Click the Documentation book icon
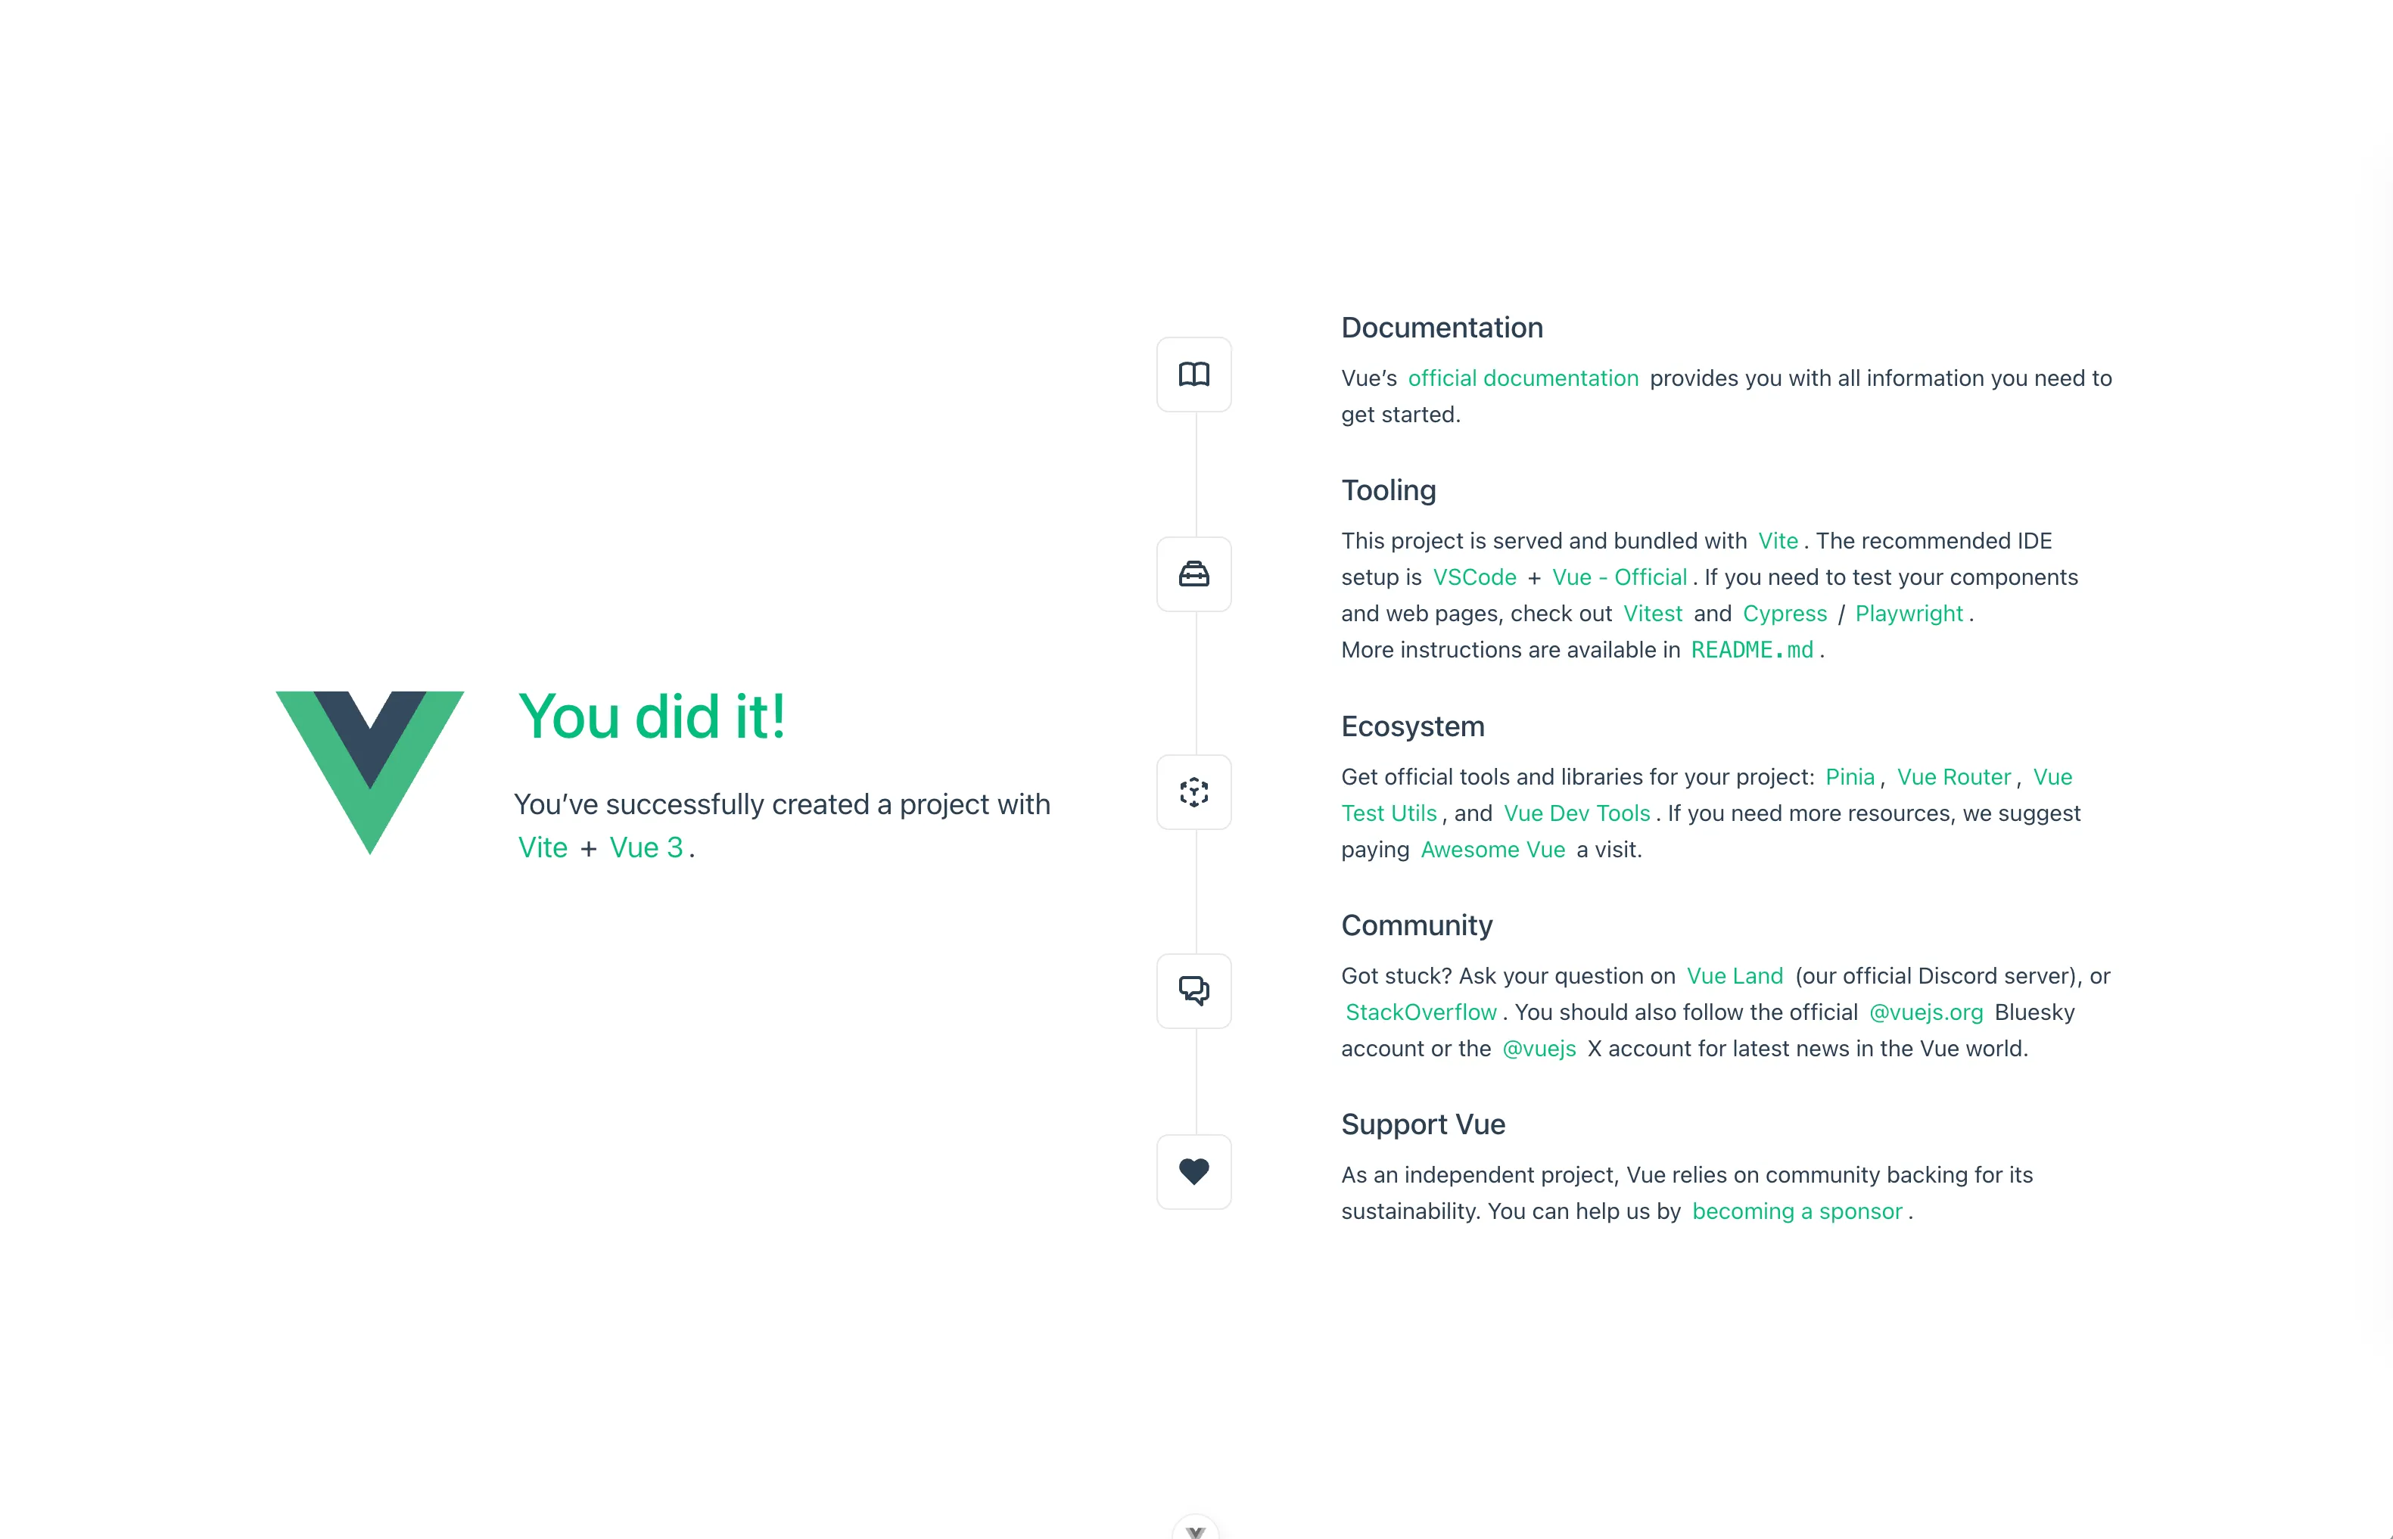Image resolution: width=2393 pixels, height=1539 pixels. (1193, 375)
